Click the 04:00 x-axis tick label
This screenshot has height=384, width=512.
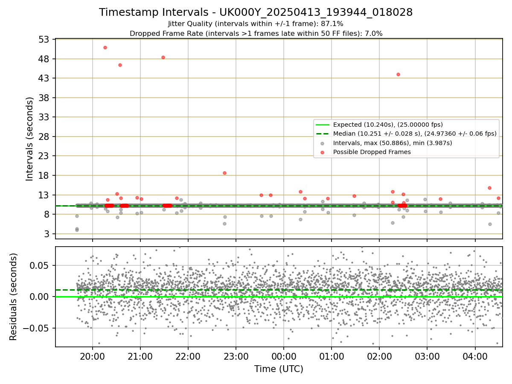pyautogui.click(x=475, y=356)
